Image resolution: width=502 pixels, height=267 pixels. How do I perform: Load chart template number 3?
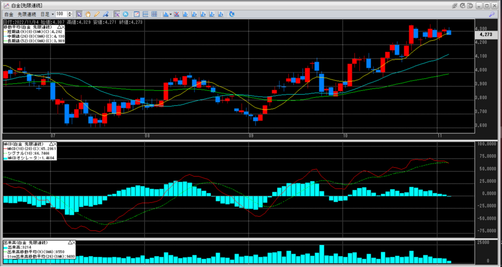[203, 14]
